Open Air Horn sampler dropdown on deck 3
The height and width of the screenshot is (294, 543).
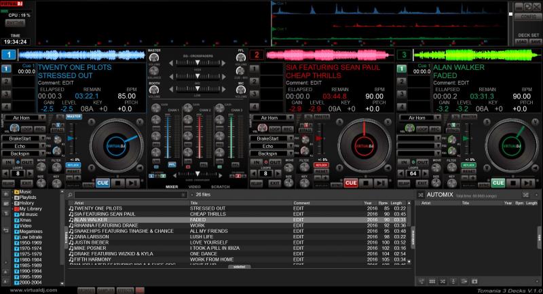coord(437,117)
